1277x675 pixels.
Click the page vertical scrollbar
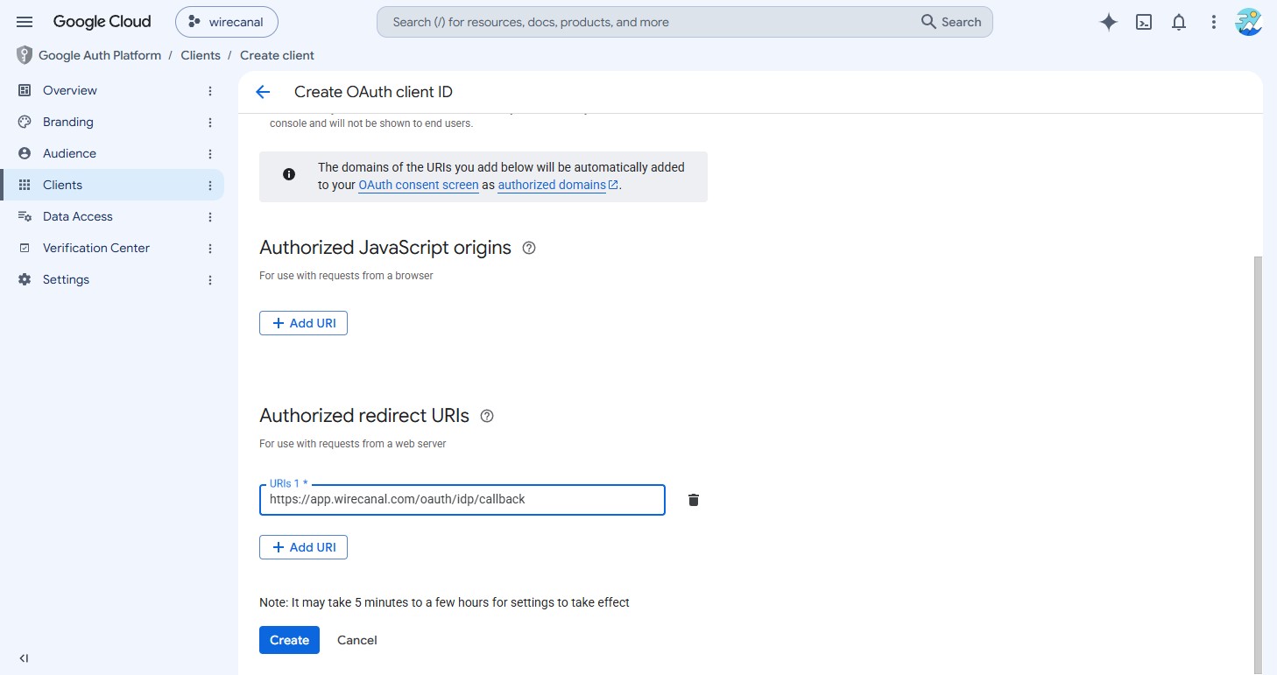1259,464
